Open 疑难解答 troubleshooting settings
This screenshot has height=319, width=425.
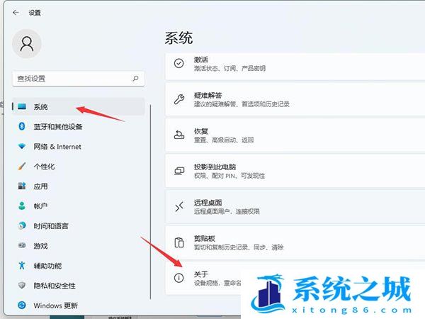pos(283,99)
